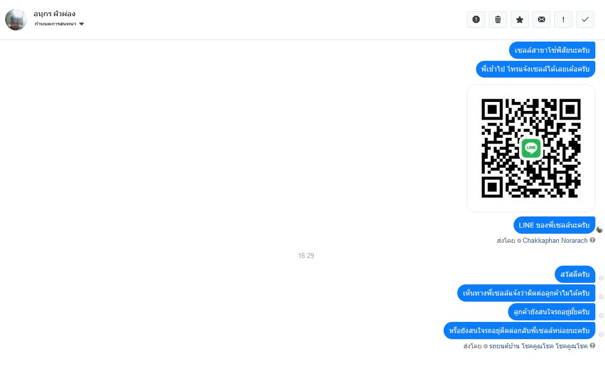Click help icon next to Chakkaphan Norarach
This screenshot has height=365, width=605.
pos(592,240)
